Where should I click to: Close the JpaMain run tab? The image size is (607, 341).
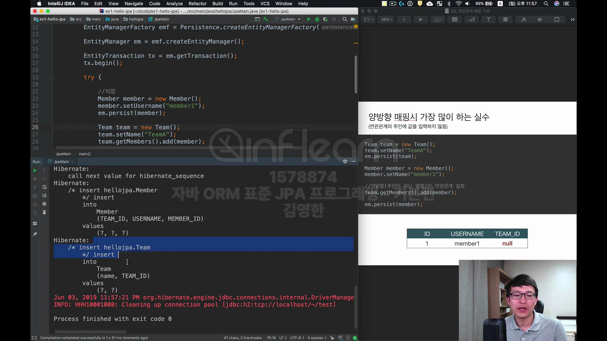point(72,162)
